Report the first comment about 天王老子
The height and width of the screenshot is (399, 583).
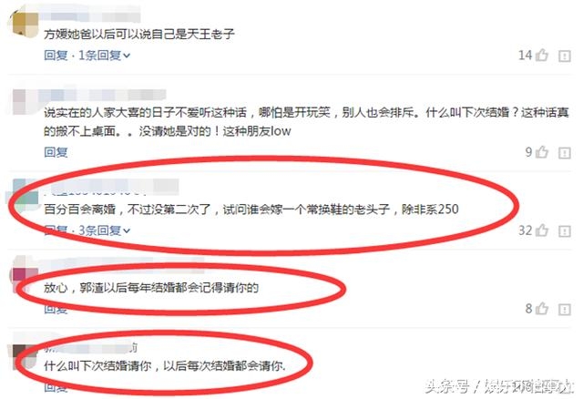565,56
